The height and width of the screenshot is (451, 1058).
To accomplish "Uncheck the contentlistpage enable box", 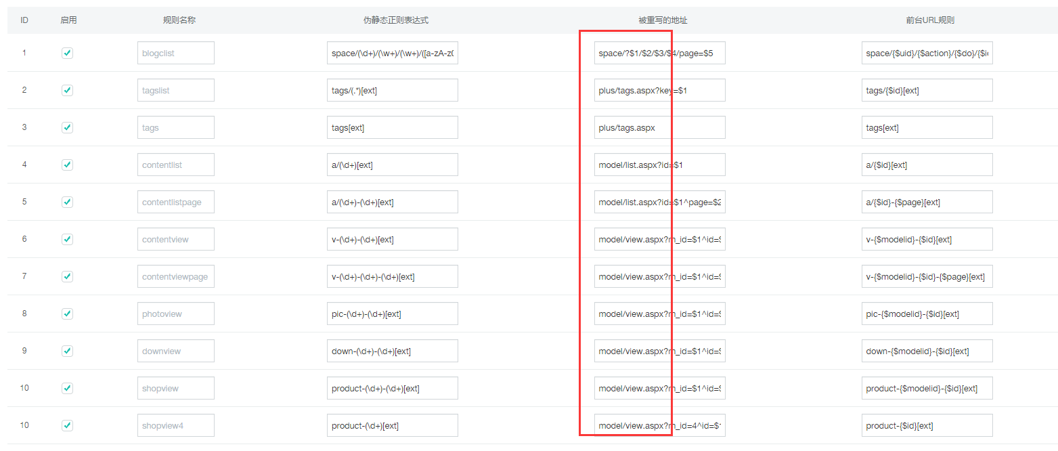I will [x=67, y=201].
